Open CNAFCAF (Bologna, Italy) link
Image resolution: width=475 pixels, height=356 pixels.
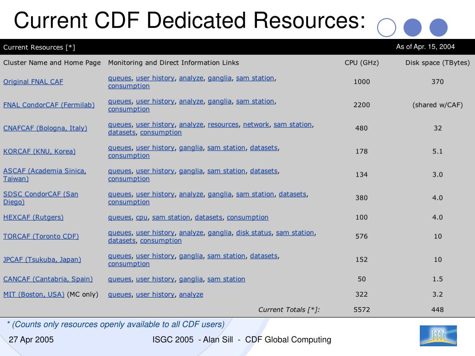pyautogui.click(x=45, y=128)
